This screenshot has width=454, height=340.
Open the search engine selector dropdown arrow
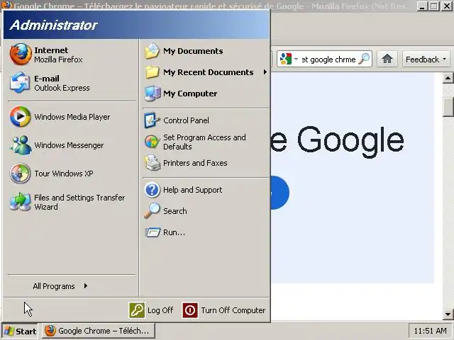(296, 59)
